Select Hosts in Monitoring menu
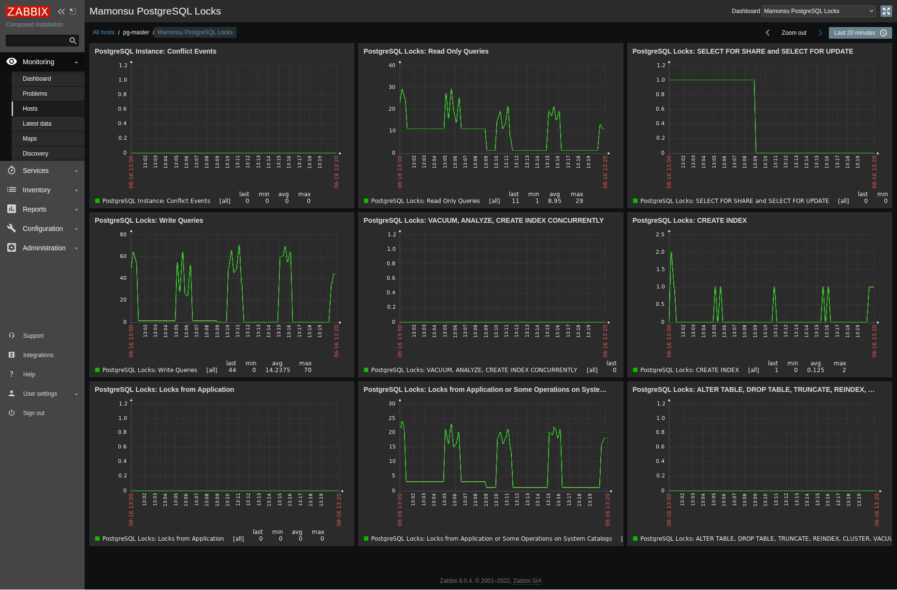 (48, 109)
